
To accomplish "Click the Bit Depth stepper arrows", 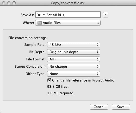I will (98, 52).
